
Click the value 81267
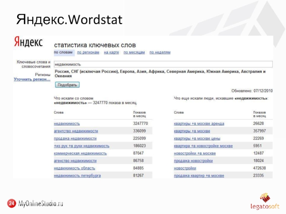138,175
